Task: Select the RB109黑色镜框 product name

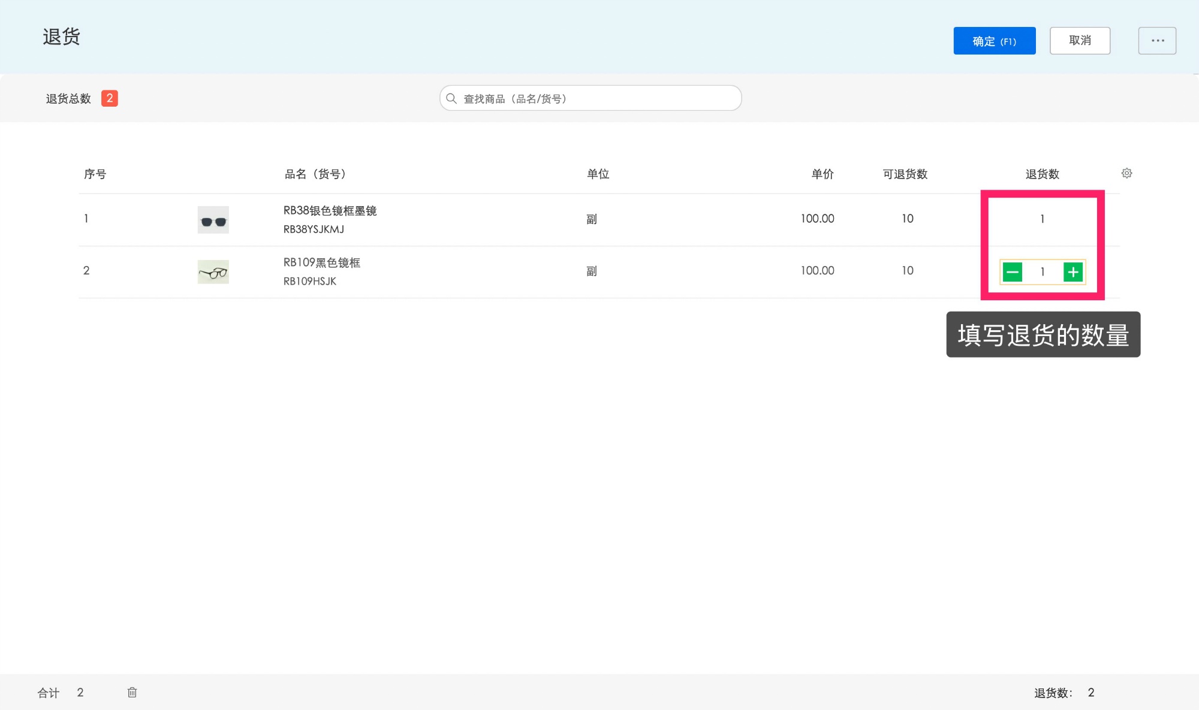Action: pyautogui.click(x=322, y=262)
